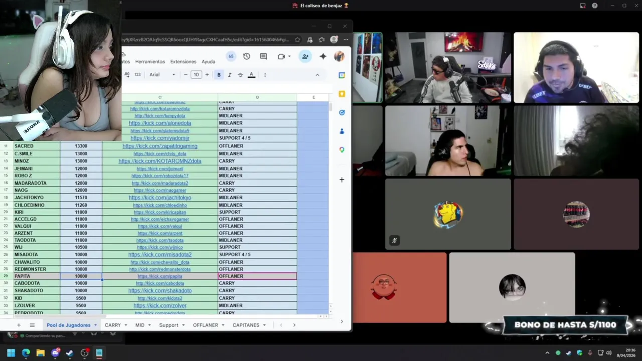
Task: Open CARRY tab dropdown arrow
Action: [126, 325]
